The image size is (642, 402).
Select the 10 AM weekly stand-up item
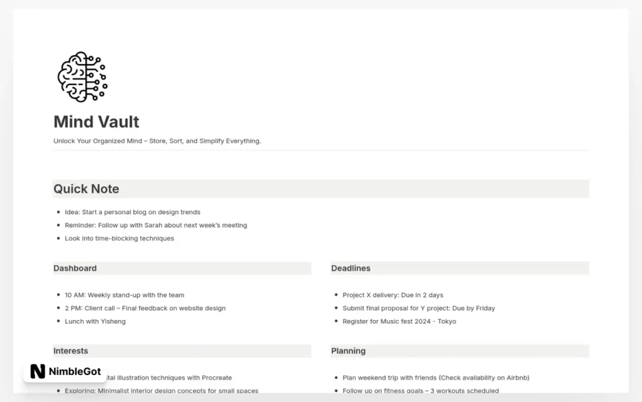tap(125, 296)
